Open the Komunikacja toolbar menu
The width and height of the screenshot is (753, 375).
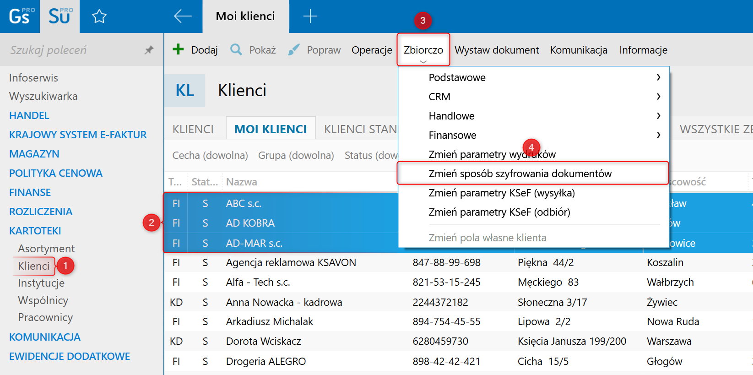point(579,50)
